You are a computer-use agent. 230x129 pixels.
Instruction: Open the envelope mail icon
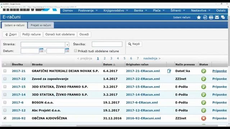[217, 18]
